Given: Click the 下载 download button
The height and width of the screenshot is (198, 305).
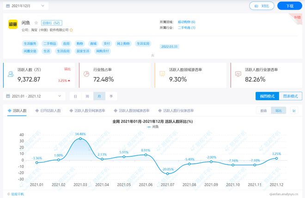Looking at the screenshot, I should click(x=290, y=6).
